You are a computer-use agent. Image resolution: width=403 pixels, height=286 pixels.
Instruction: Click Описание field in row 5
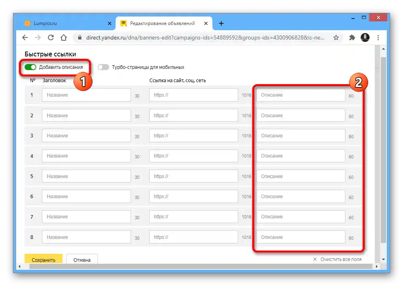click(x=301, y=176)
